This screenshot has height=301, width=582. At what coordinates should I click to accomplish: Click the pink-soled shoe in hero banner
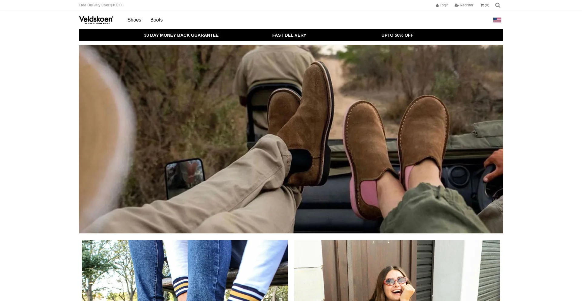tap(367, 170)
